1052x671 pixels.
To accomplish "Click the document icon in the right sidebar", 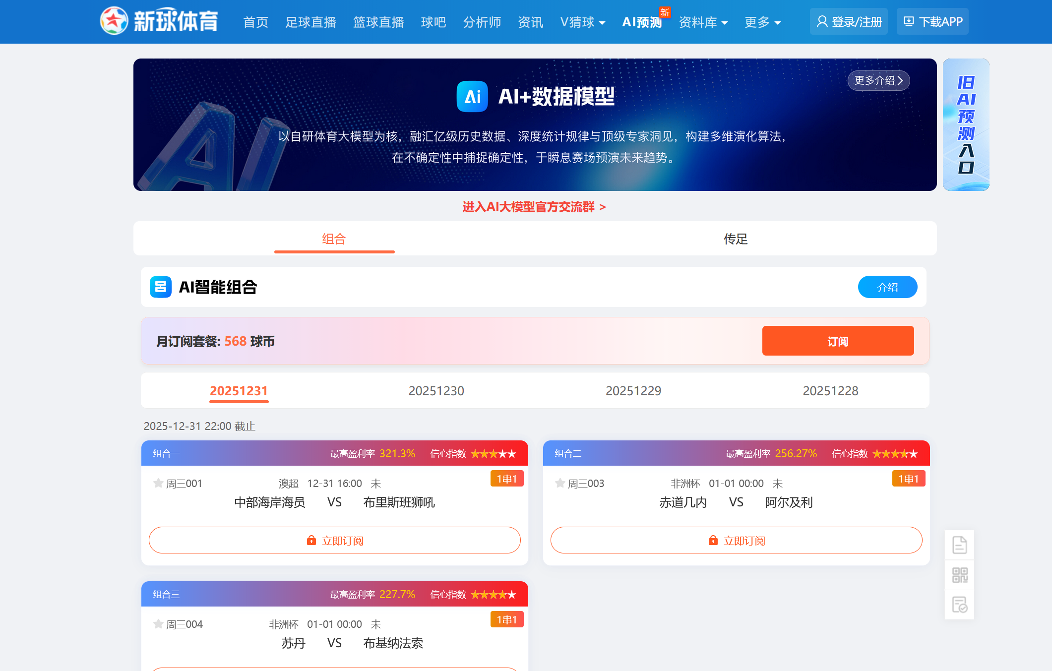I will click(x=959, y=545).
